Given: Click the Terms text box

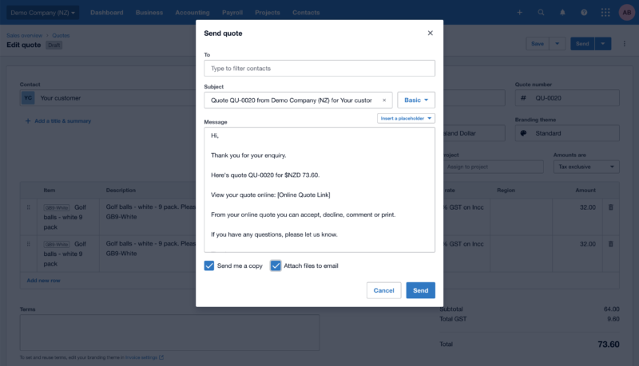Looking at the screenshot, I should (169, 333).
